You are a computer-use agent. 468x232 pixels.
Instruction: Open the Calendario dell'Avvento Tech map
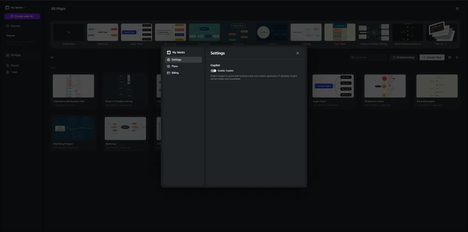[x=73, y=90]
